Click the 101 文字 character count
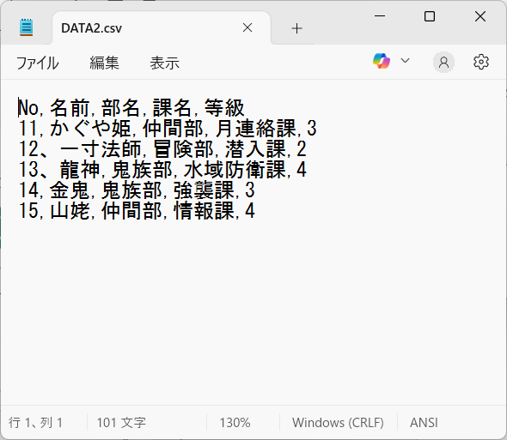This screenshot has width=507, height=440. pyautogui.click(x=121, y=423)
